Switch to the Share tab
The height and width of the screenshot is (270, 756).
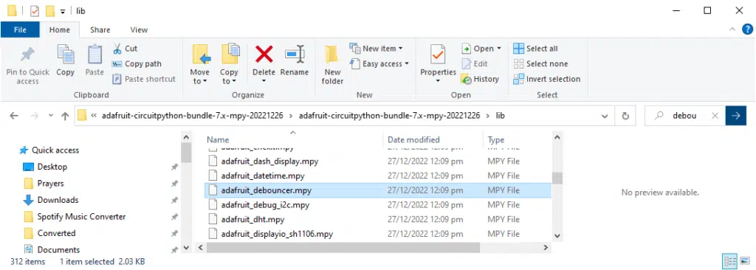(x=100, y=30)
